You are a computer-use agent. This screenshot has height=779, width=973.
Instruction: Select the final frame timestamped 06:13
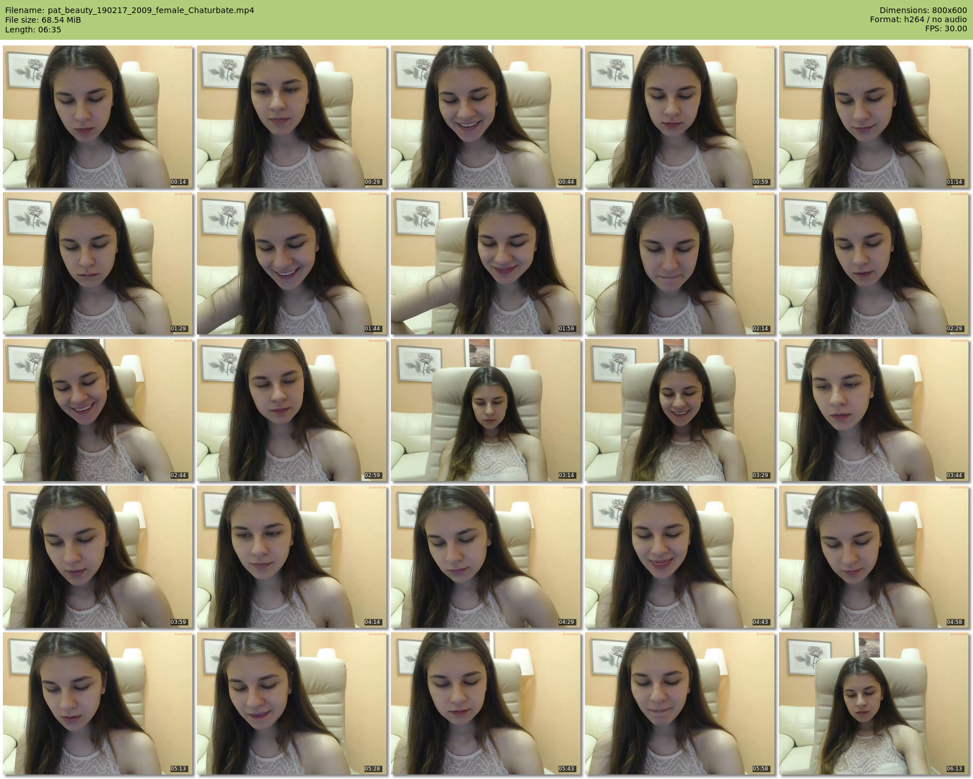(x=874, y=703)
